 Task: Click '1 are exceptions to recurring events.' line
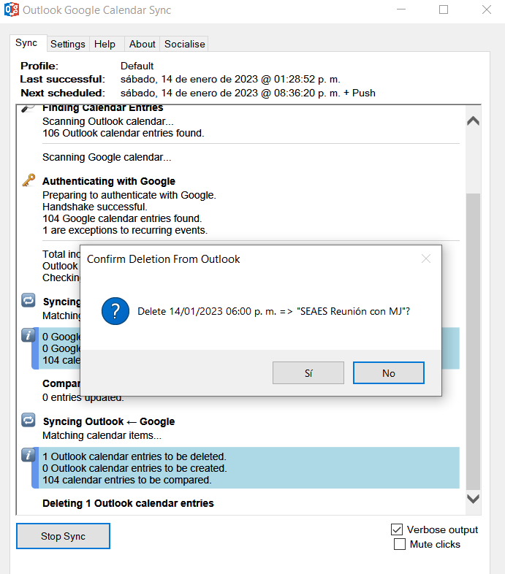pos(125,230)
